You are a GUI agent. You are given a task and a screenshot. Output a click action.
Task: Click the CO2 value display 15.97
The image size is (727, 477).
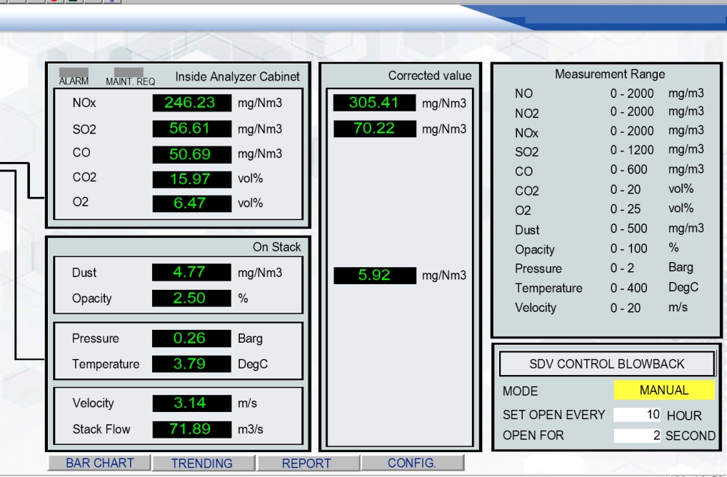[x=191, y=179]
